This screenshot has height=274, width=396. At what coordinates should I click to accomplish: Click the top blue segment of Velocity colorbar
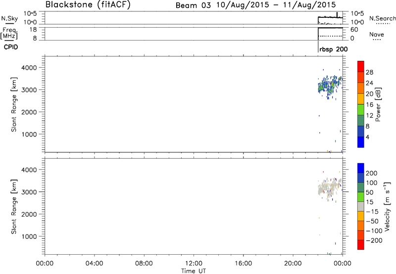(361, 168)
